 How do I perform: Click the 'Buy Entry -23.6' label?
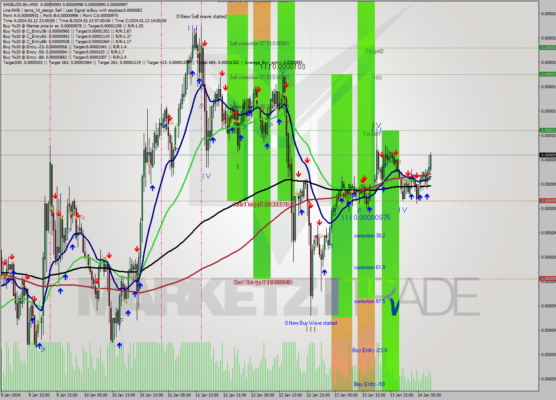(370, 350)
